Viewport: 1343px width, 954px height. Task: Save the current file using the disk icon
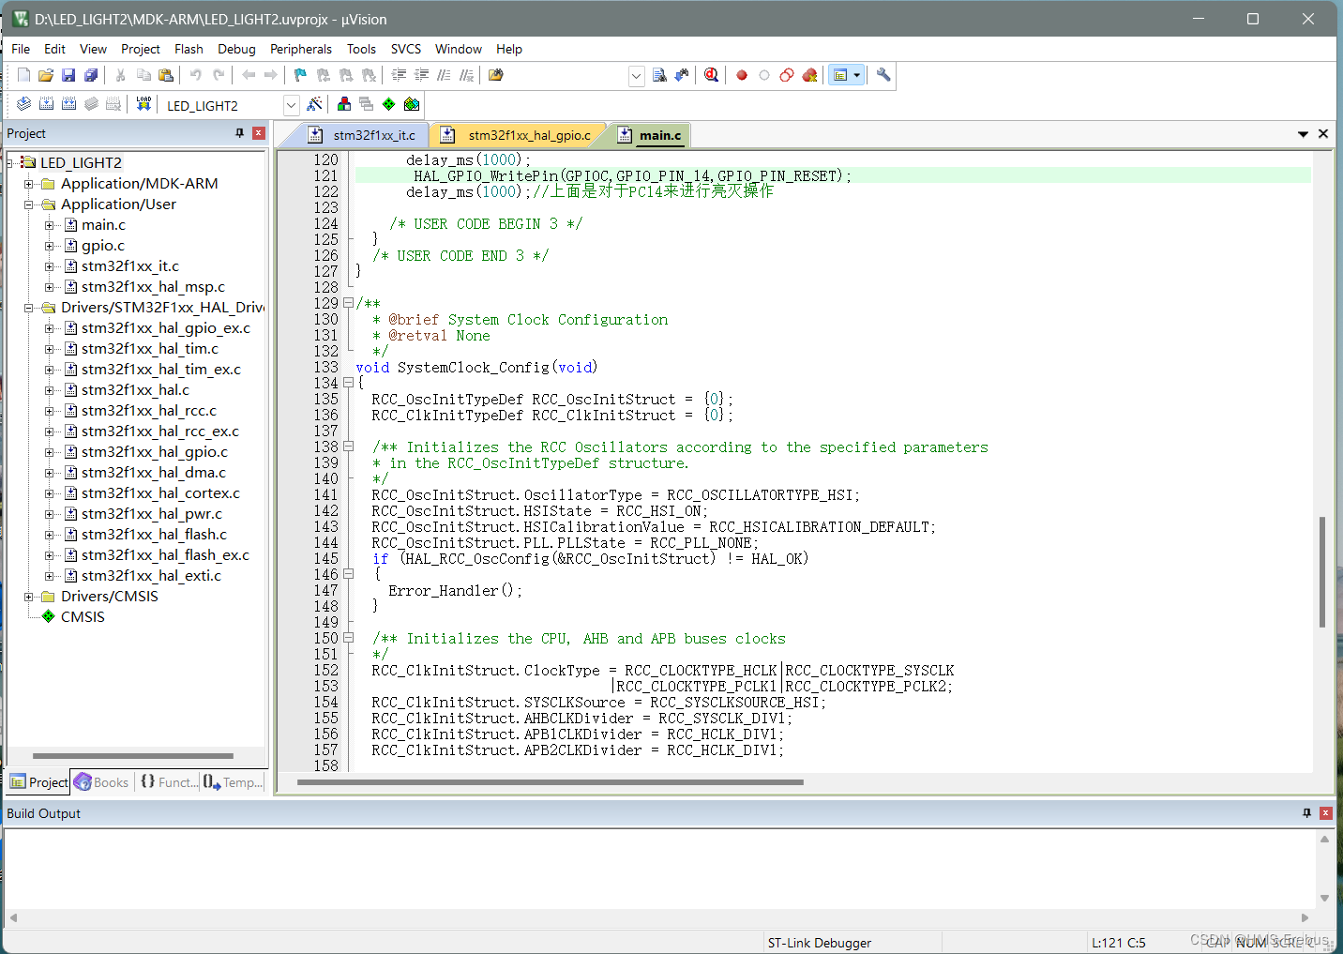coord(68,75)
